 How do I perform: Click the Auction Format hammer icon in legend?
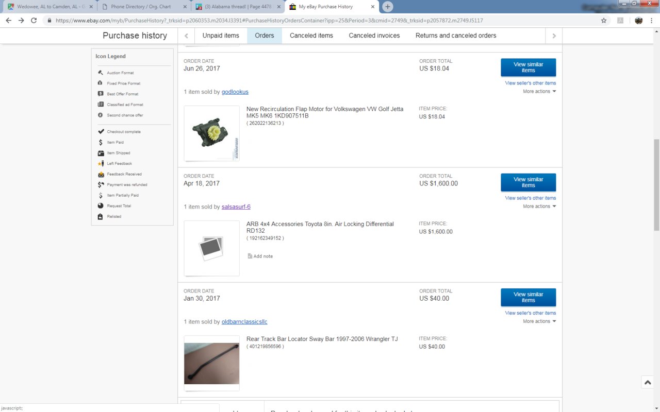click(x=101, y=73)
